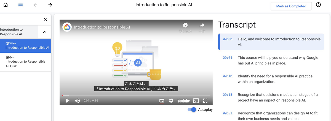Jump to transcript timestamp 00:04
This screenshot has width=331, height=121.
228,58
